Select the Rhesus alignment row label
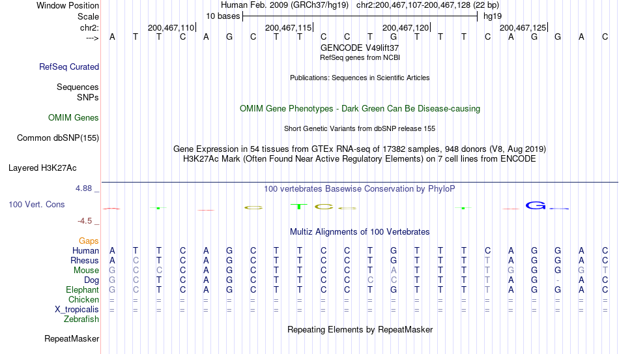 coord(85,261)
